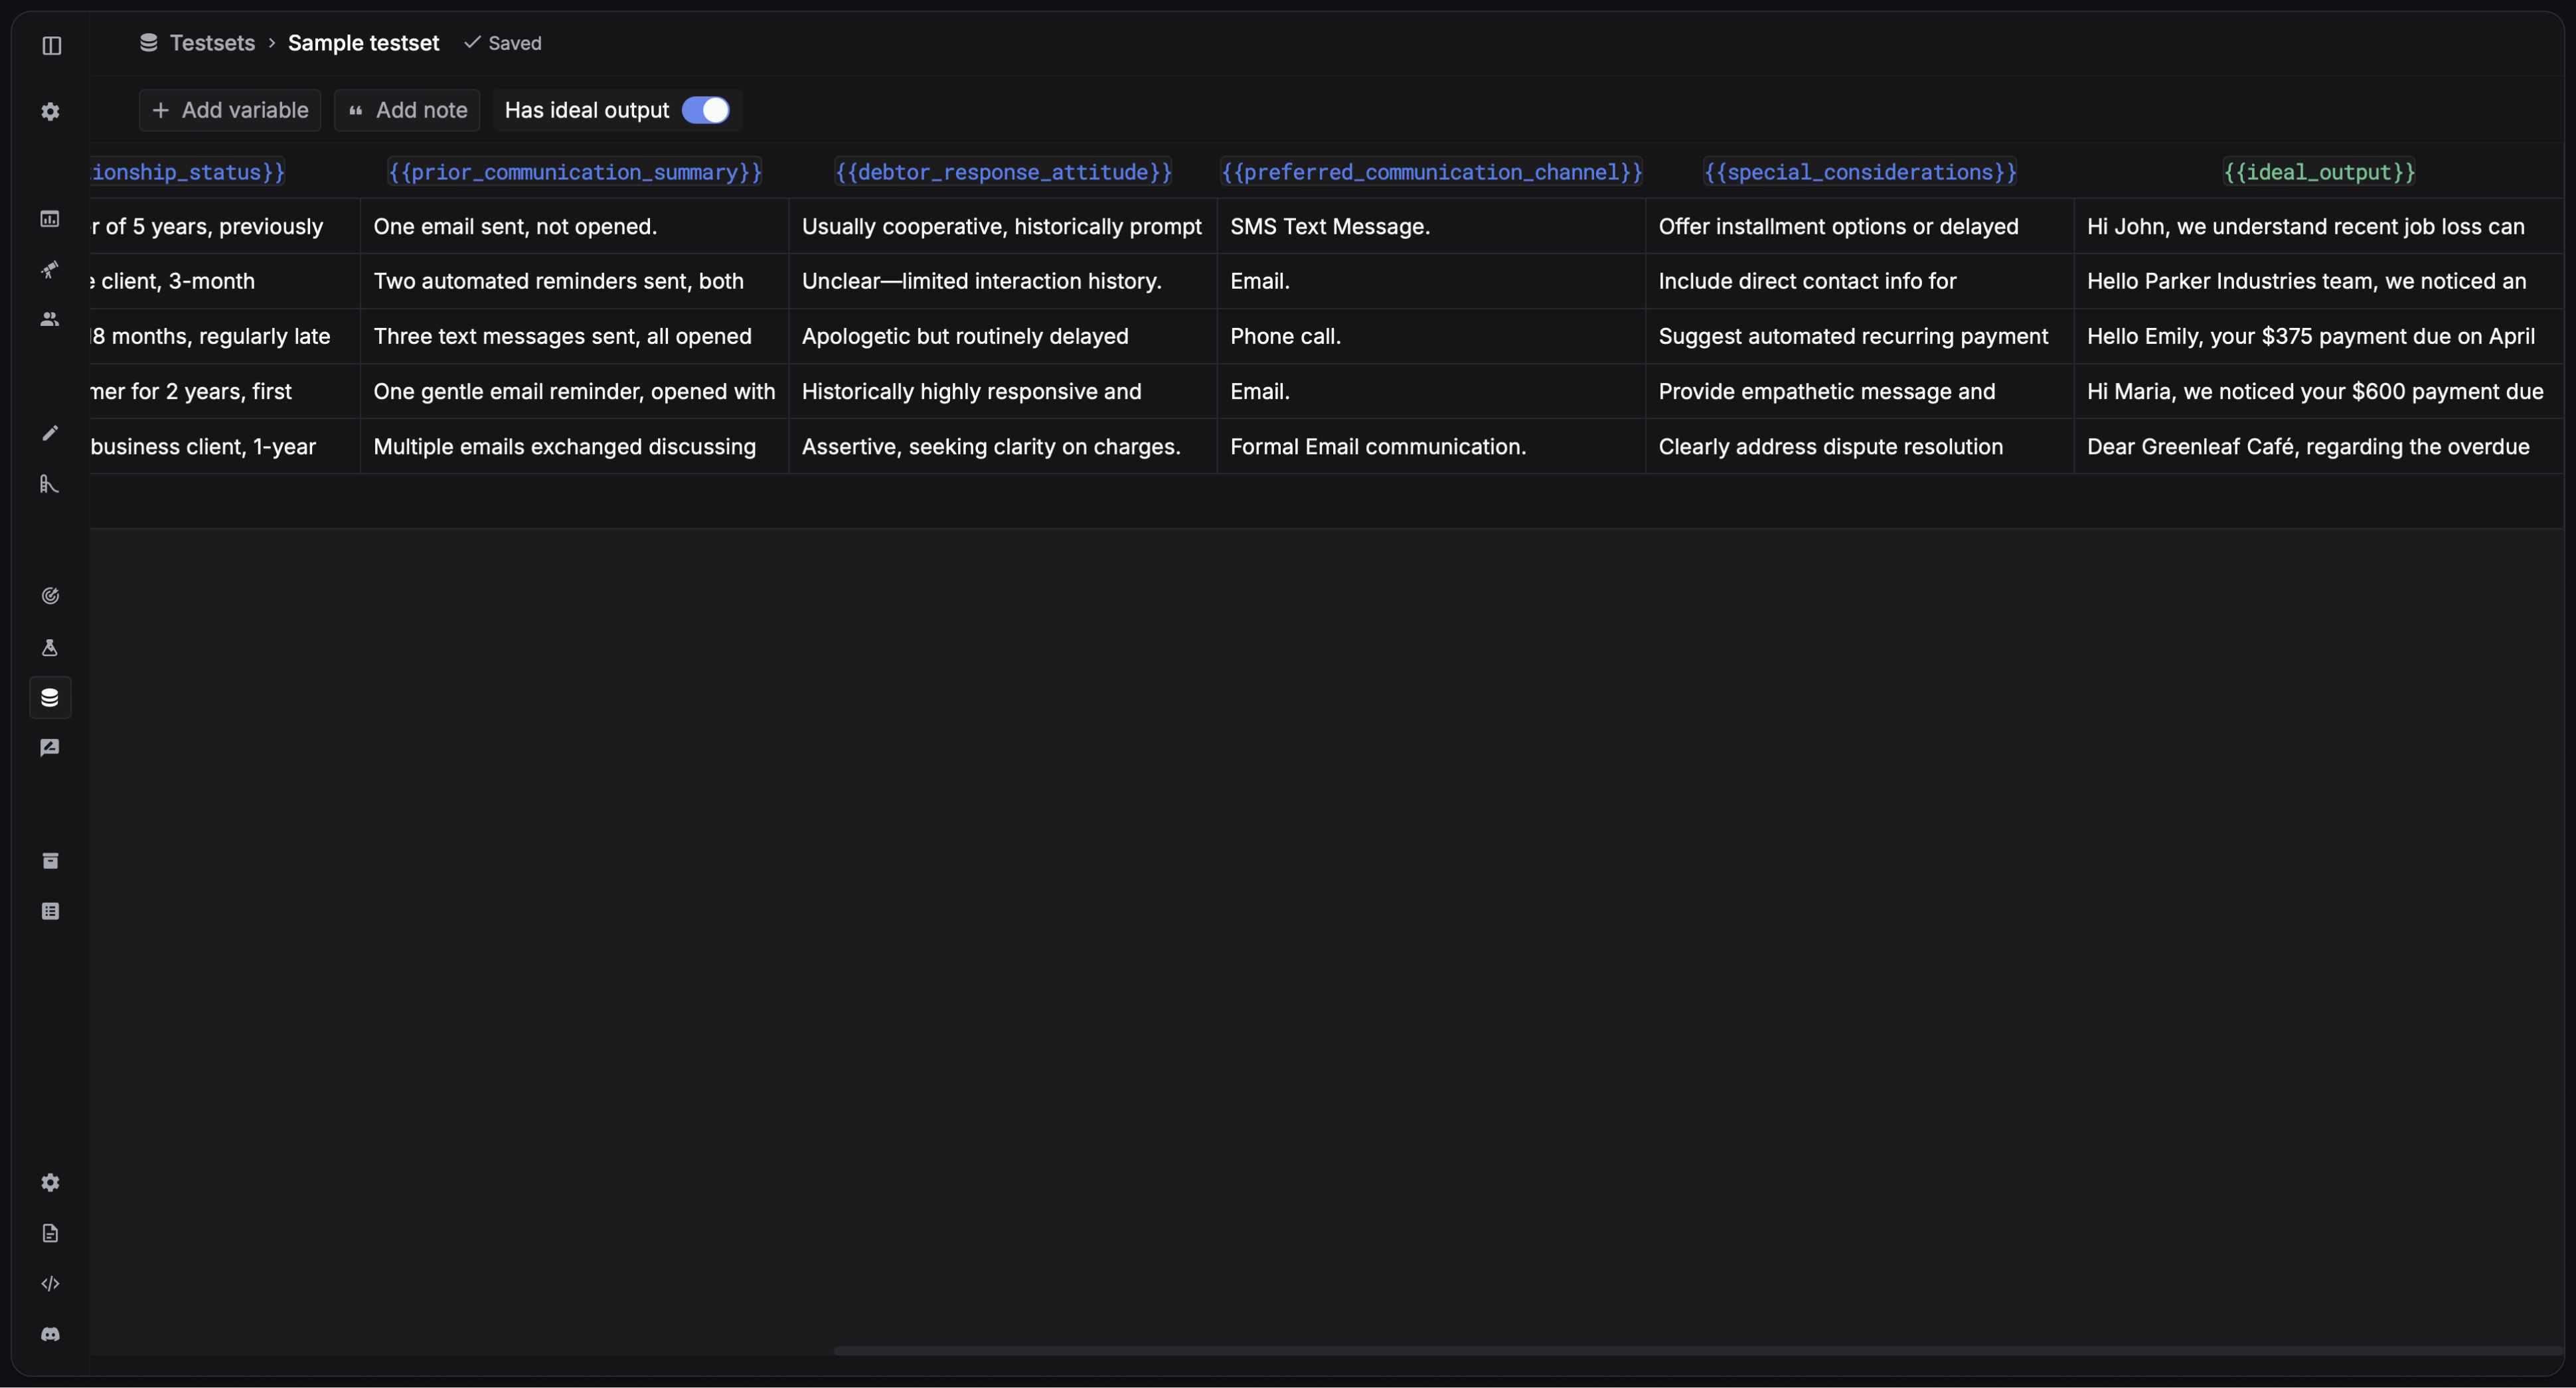Viewport: 2576px width, 1388px height.
Task: Click the 'Offer installment options or delayed' cell
Action: pos(1860,226)
